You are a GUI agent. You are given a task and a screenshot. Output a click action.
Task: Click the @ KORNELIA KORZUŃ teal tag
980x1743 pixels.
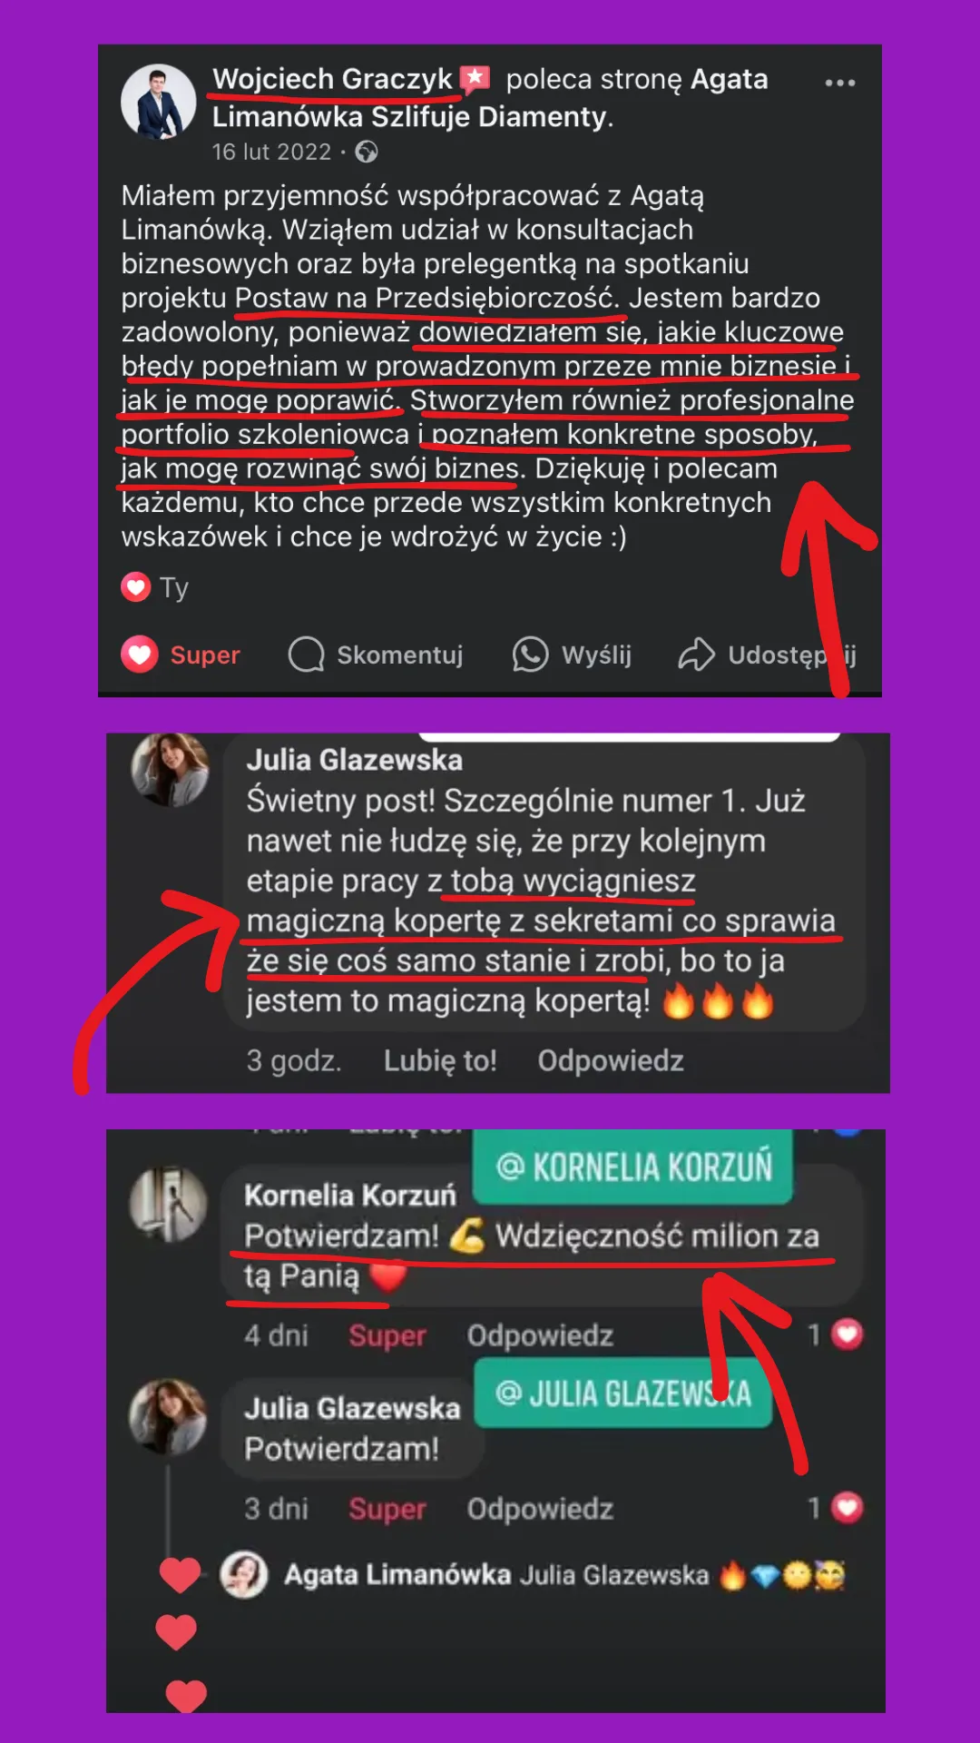pyautogui.click(x=633, y=1167)
